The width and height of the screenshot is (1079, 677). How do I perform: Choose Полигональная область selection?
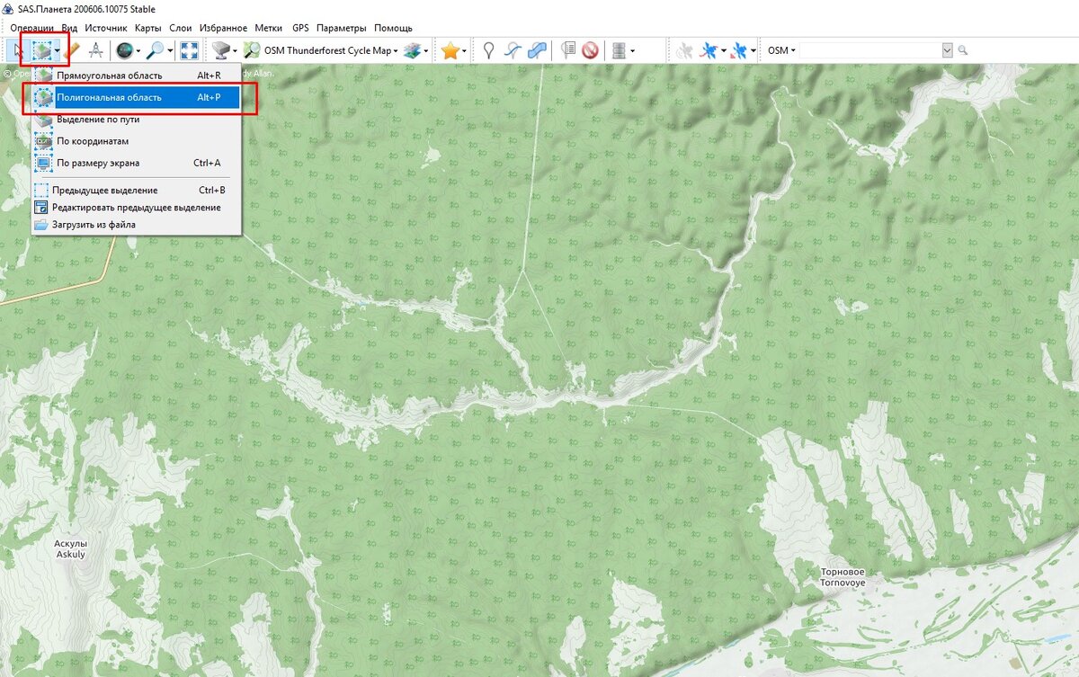(137, 97)
